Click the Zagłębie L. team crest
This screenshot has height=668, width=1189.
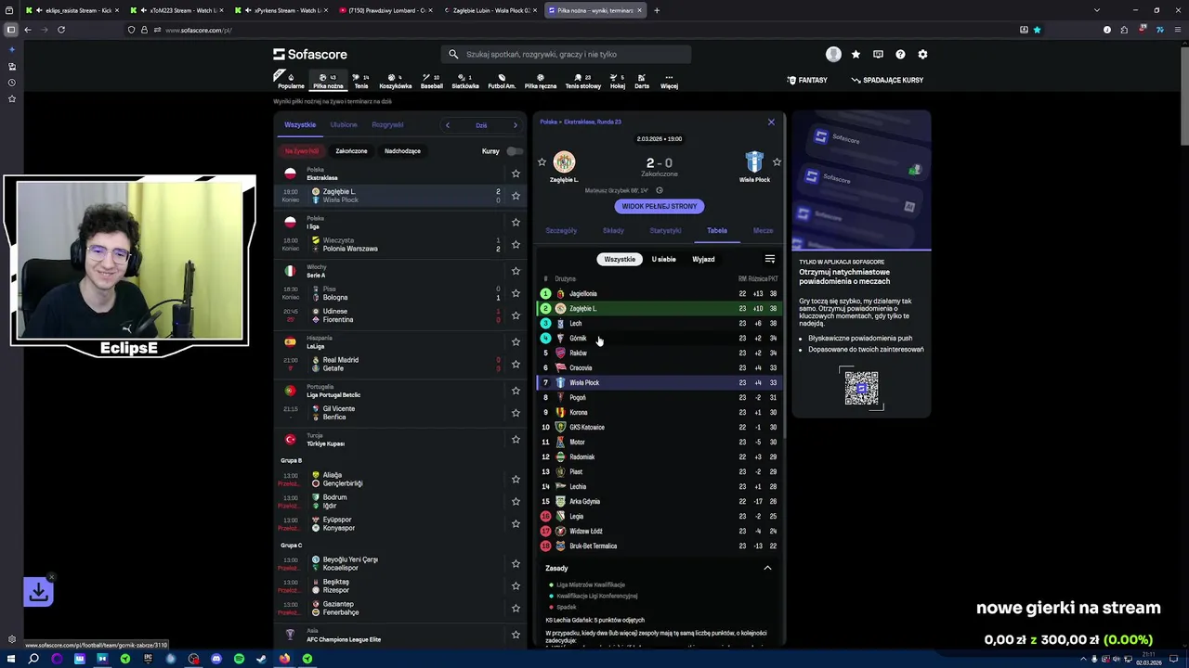coord(564,162)
